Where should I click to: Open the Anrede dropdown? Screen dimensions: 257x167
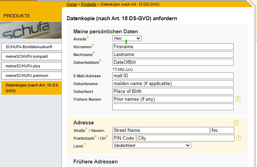point(127,38)
